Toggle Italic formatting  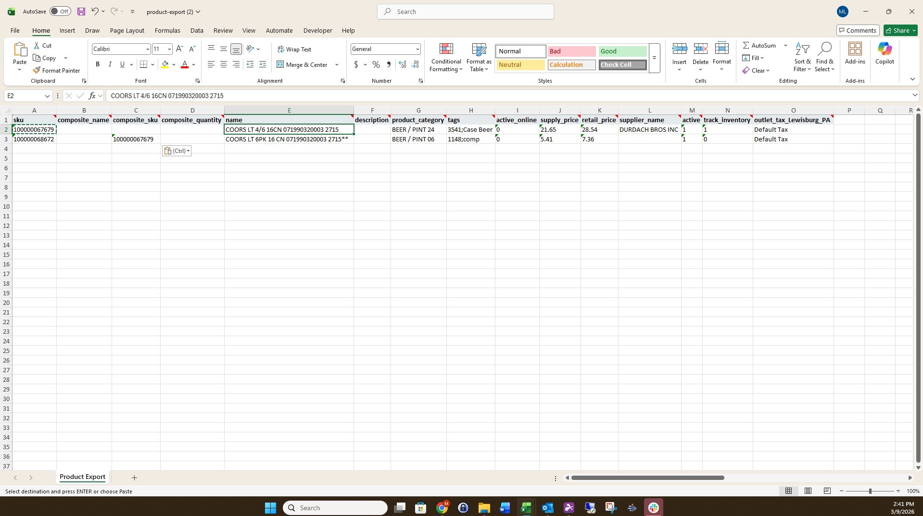coord(110,64)
